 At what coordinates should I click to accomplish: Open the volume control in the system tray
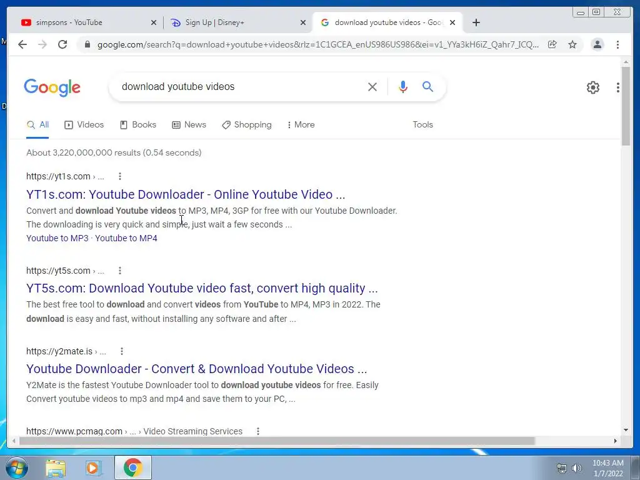[x=577, y=468]
